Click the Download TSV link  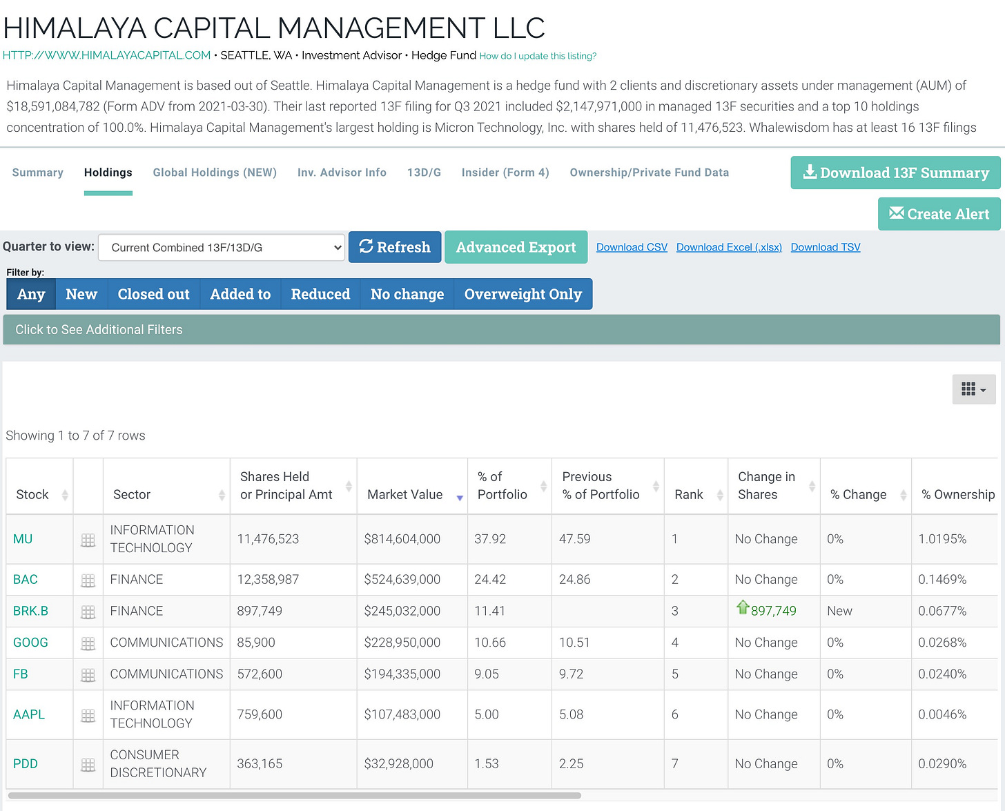tap(826, 247)
